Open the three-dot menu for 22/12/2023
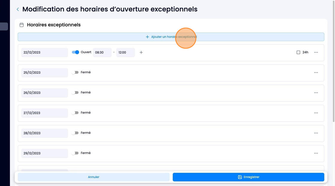335x186 pixels. [316, 52]
